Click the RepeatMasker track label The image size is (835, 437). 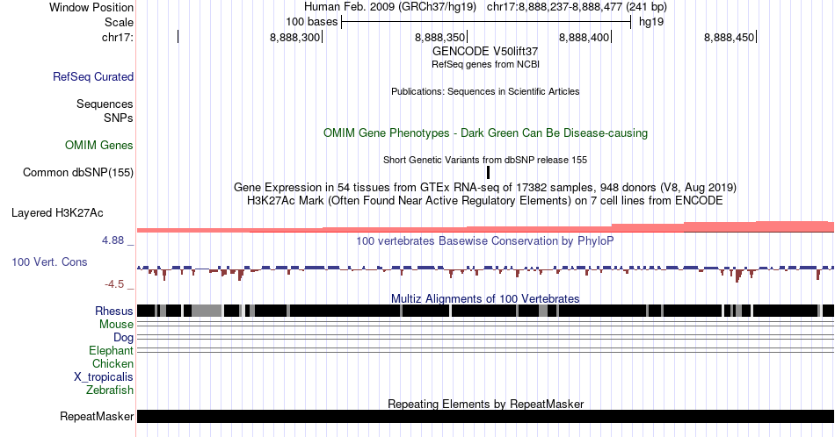pyautogui.click(x=97, y=416)
